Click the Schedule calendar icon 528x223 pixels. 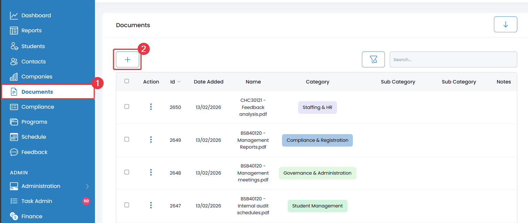pos(14,137)
